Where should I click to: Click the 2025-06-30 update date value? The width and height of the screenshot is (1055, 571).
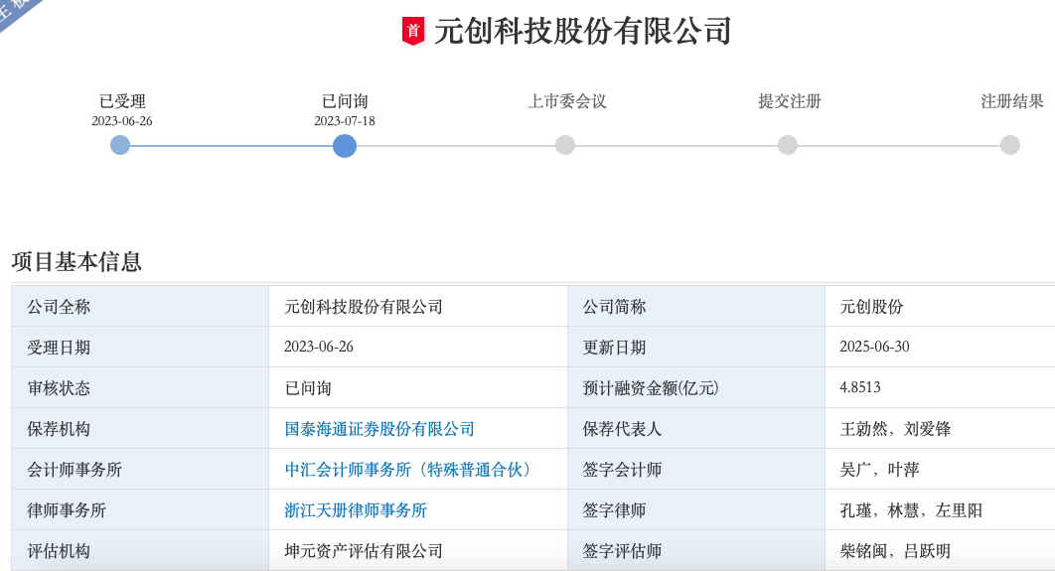click(x=874, y=347)
